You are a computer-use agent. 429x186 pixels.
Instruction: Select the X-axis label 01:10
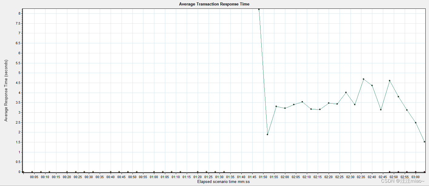click(176, 177)
